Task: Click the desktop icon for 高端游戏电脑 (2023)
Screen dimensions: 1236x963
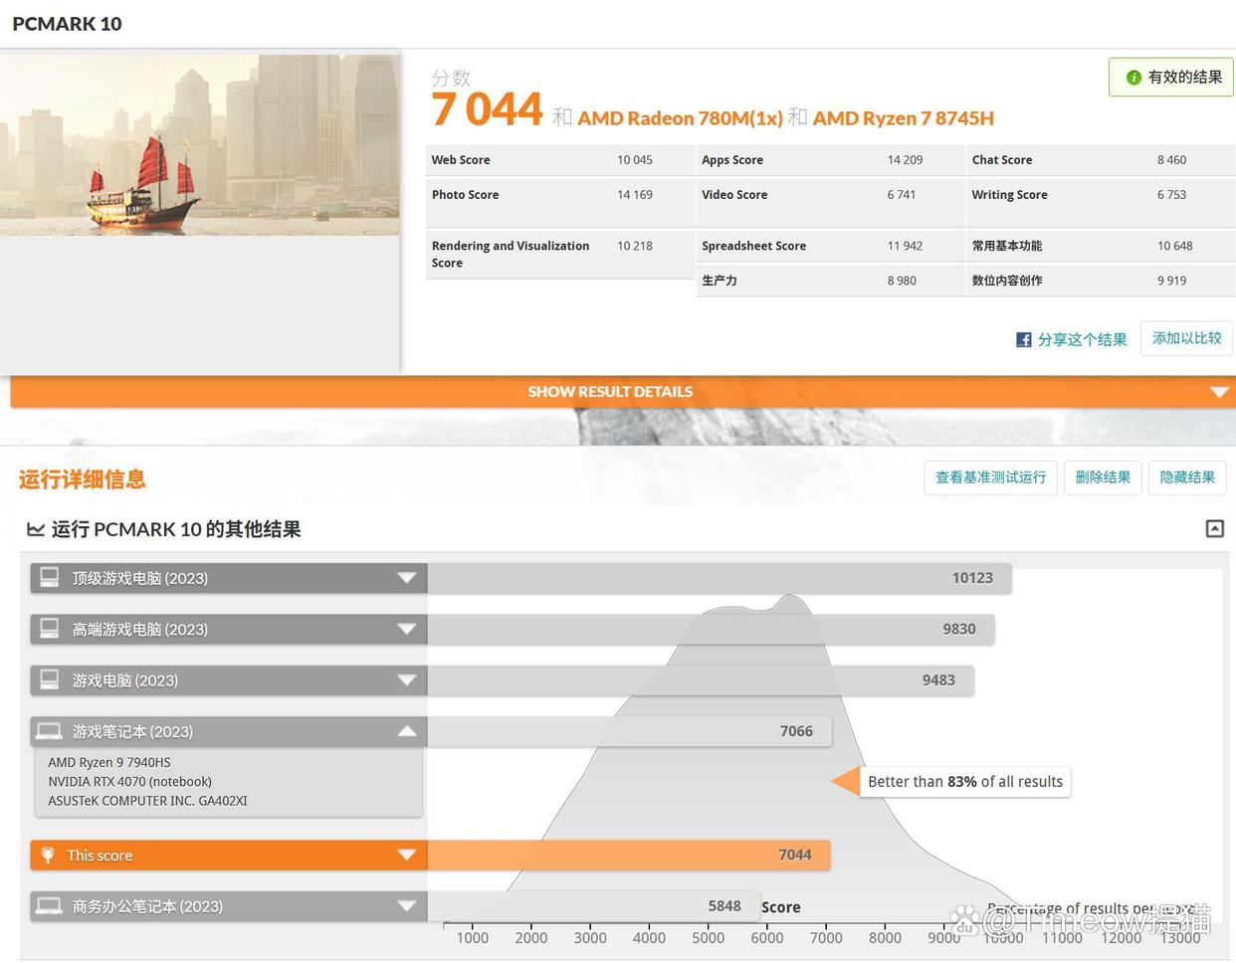Action: click(x=49, y=628)
